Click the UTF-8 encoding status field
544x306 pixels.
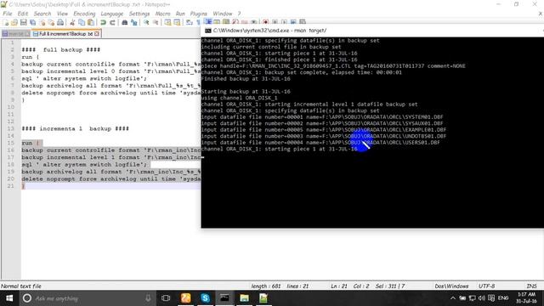point(486,286)
